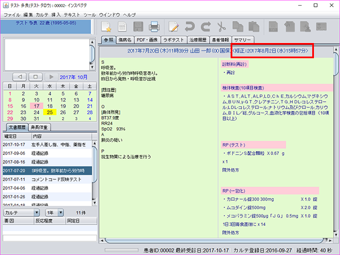Click the calendar today square button
The height and width of the screenshot is (255, 340).
(35, 76)
